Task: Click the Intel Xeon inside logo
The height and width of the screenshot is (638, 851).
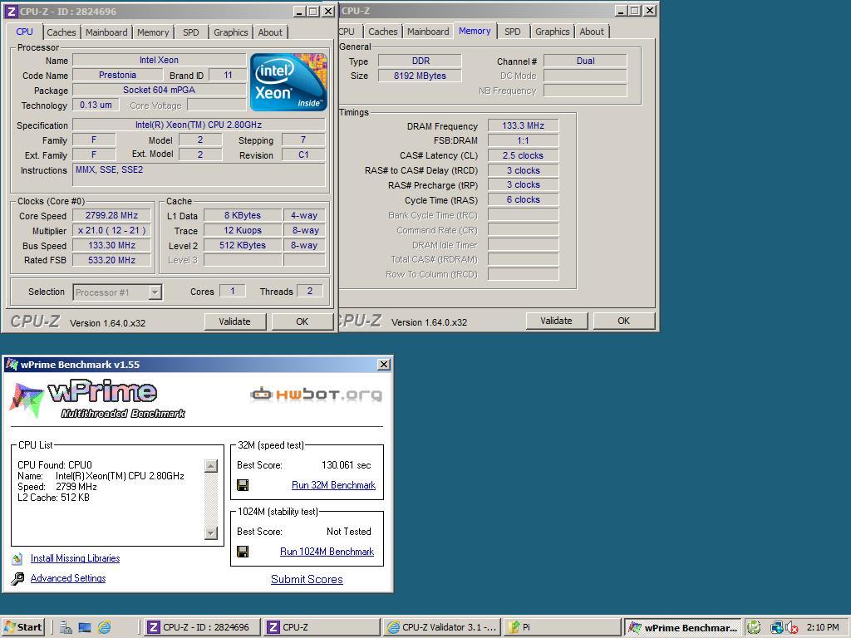Action: tap(288, 82)
